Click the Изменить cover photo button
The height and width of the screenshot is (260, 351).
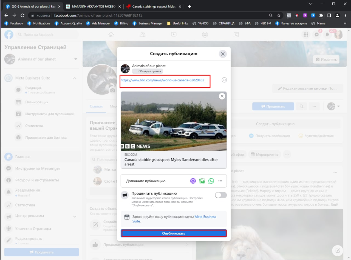coord(326,59)
